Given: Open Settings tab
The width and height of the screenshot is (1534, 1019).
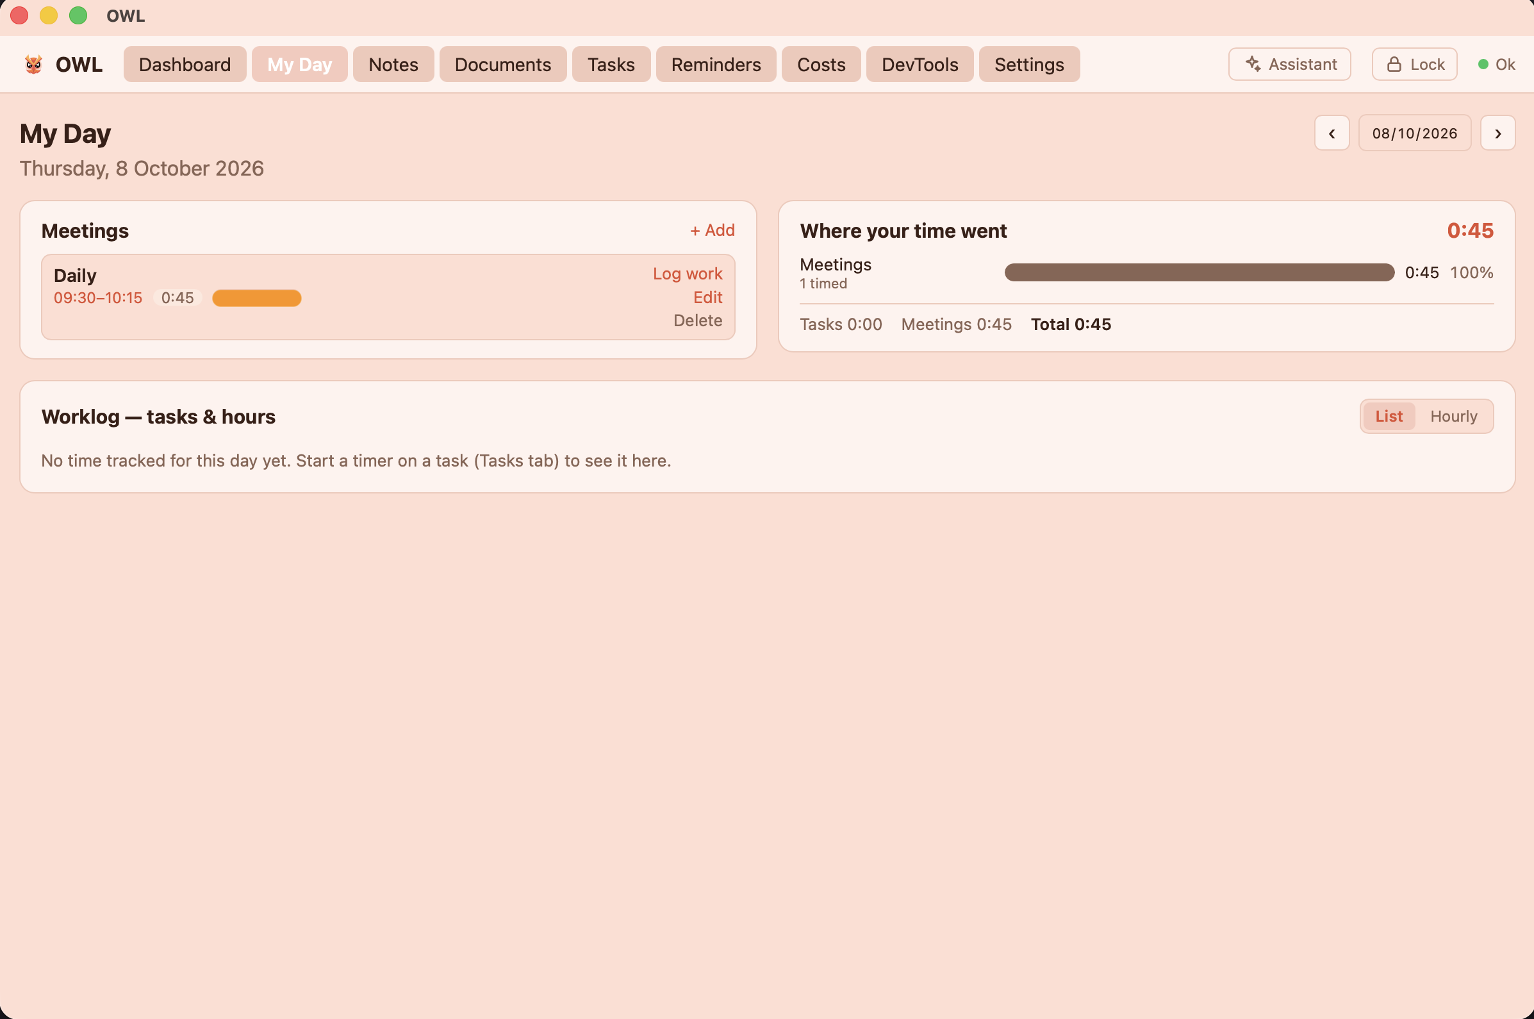Looking at the screenshot, I should click(1029, 64).
